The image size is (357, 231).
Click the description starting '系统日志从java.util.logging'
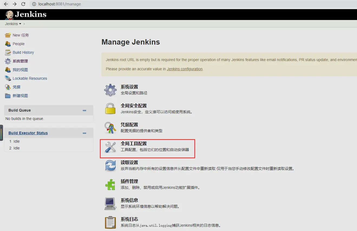pos(171,225)
